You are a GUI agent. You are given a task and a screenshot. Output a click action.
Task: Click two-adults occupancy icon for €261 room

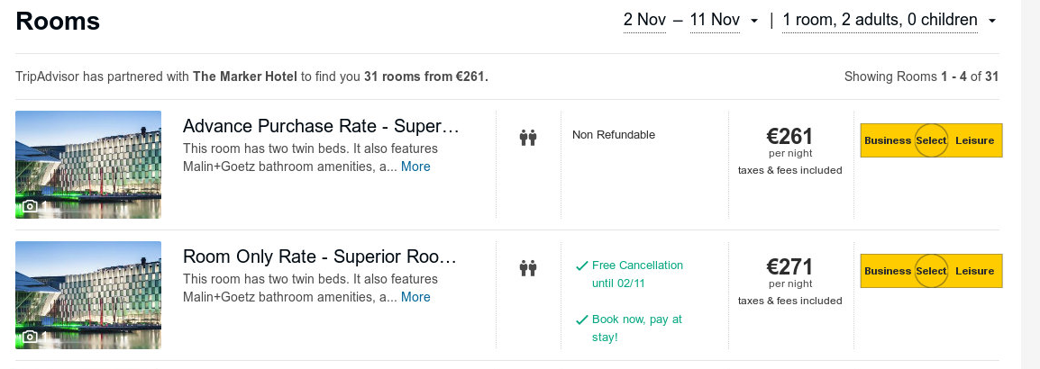528,138
